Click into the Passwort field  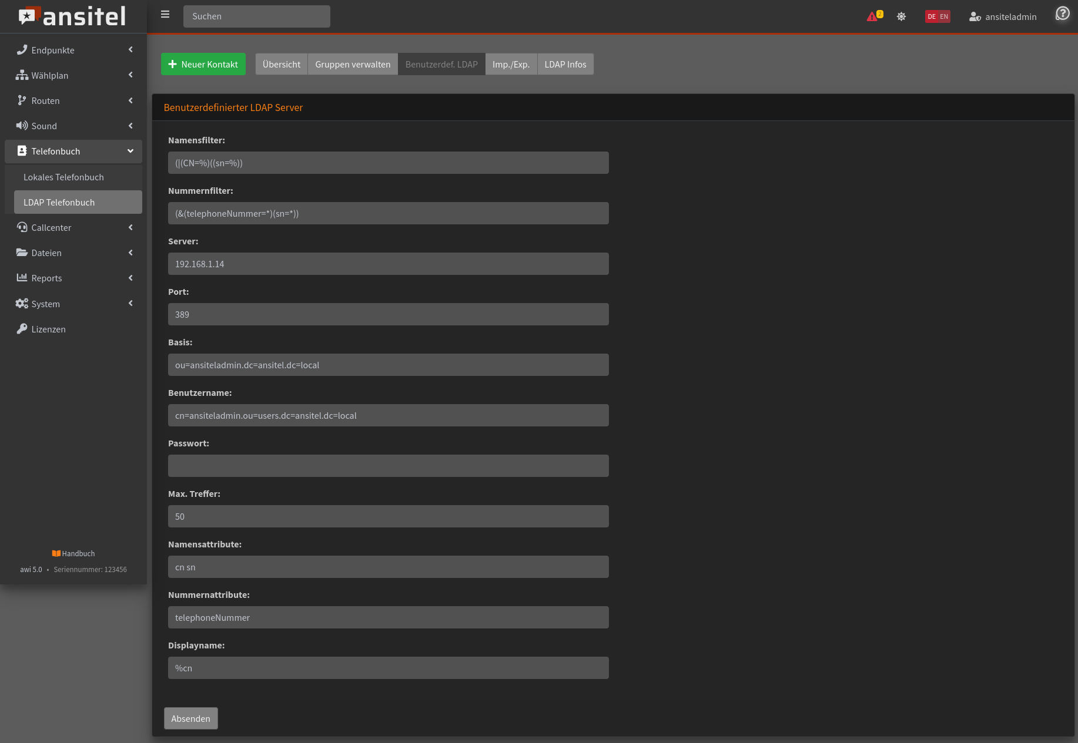pyautogui.click(x=388, y=466)
